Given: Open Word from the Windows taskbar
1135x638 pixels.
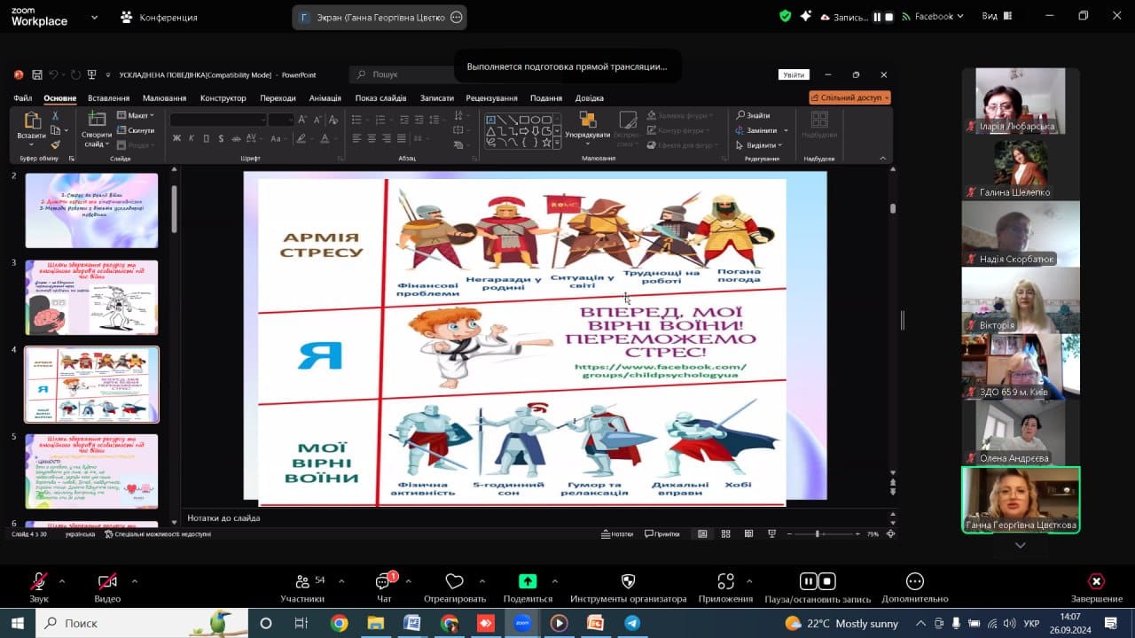Looking at the screenshot, I should [x=412, y=623].
